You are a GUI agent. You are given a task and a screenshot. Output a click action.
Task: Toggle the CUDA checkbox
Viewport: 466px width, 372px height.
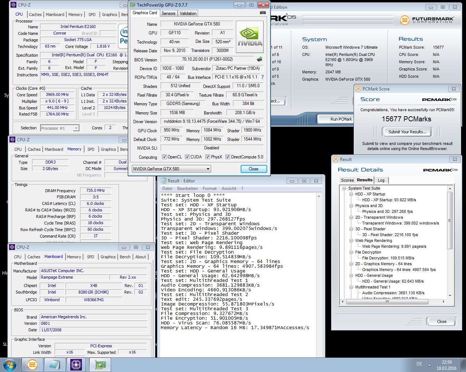click(187, 157)
